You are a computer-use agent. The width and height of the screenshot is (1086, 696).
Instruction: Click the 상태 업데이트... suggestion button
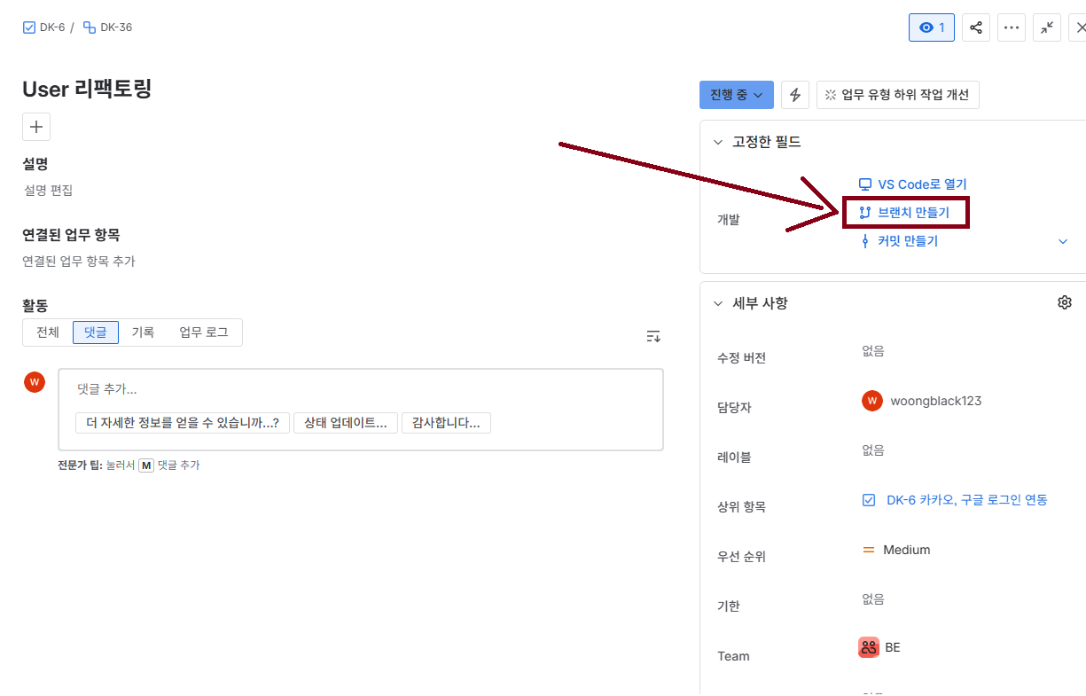click(345, 423)
